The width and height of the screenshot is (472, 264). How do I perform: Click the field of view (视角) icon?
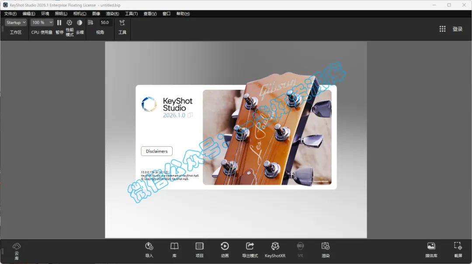(90, 22)
